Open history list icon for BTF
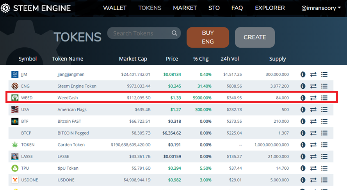347x190 pixels. 324,121
